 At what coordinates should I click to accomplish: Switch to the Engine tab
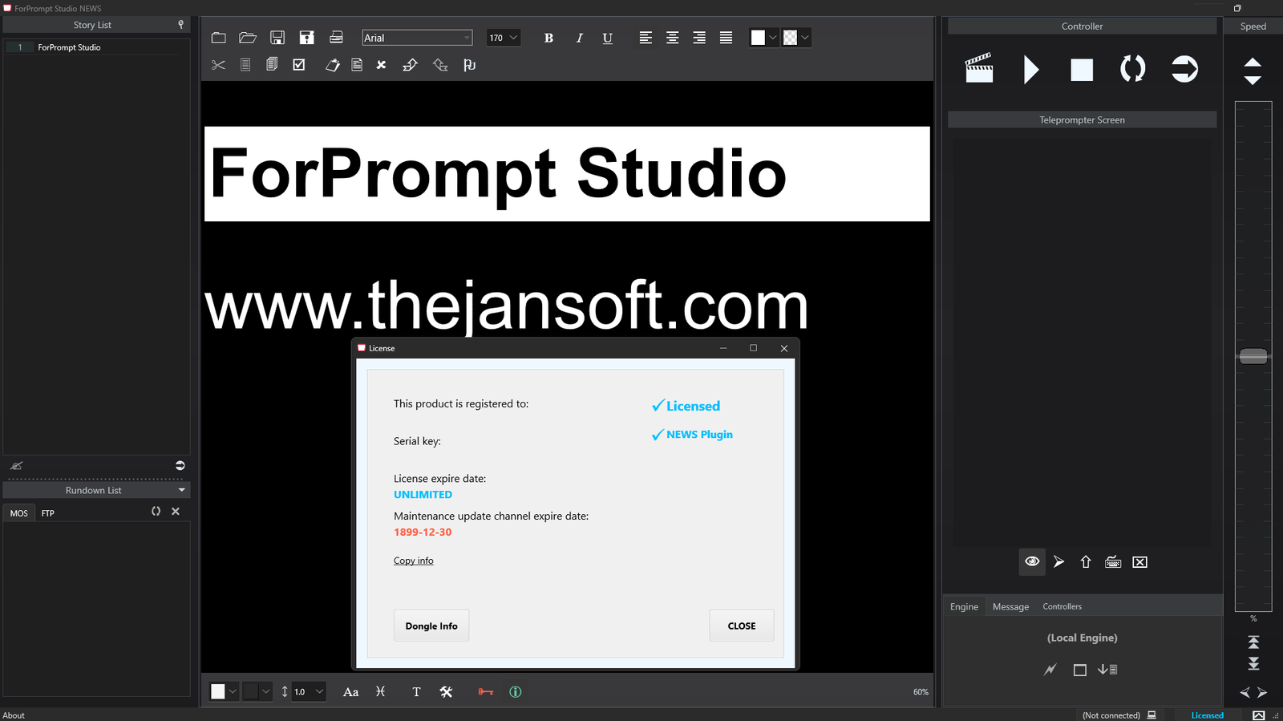(x=964, y=606)
